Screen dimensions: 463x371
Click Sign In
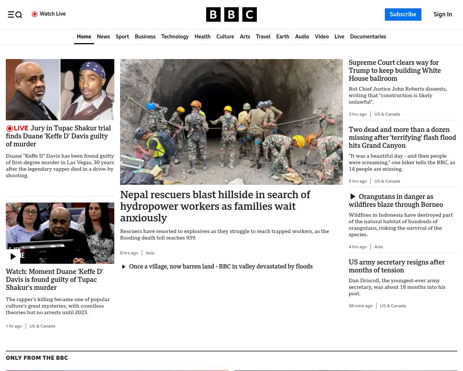[x=443, y=14]
